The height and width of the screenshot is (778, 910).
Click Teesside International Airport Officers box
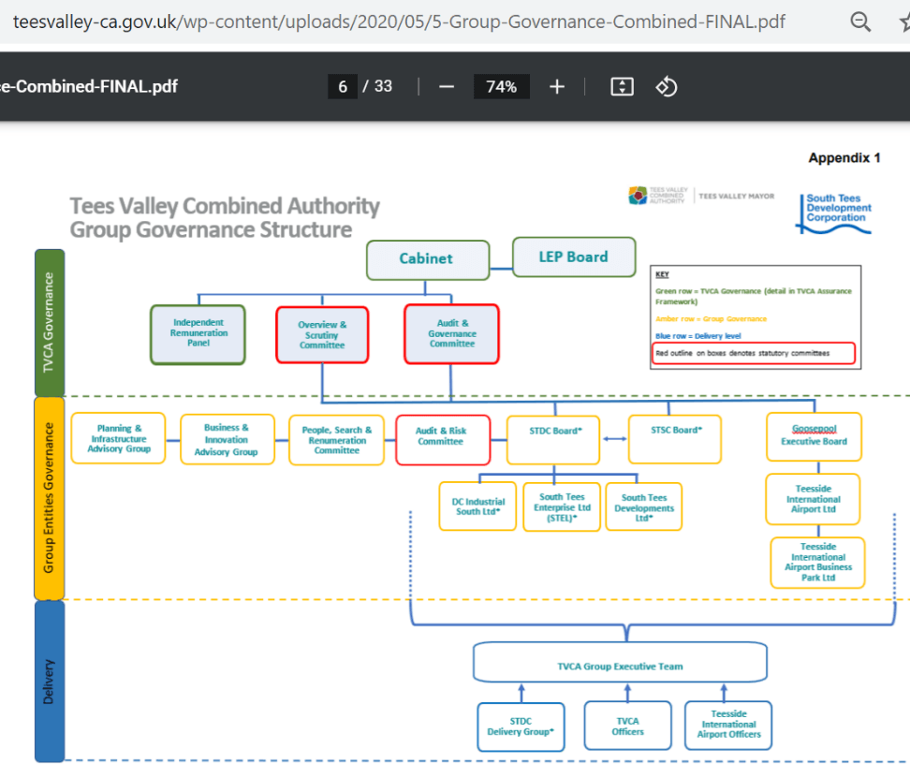click(x=728, y=726)
